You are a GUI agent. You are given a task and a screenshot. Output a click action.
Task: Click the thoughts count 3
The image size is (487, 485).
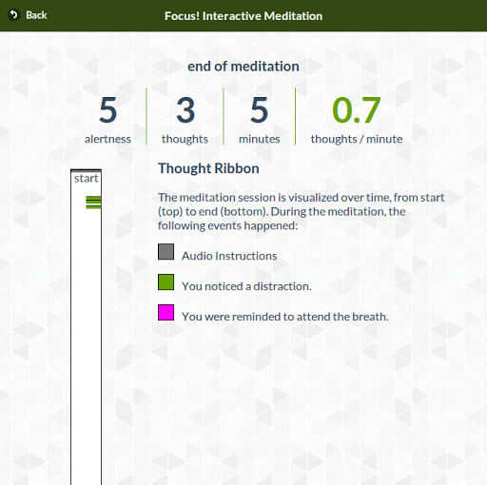tap(185, 110)
